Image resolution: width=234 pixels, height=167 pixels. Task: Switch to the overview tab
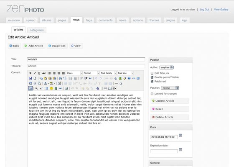coord(14,20)
